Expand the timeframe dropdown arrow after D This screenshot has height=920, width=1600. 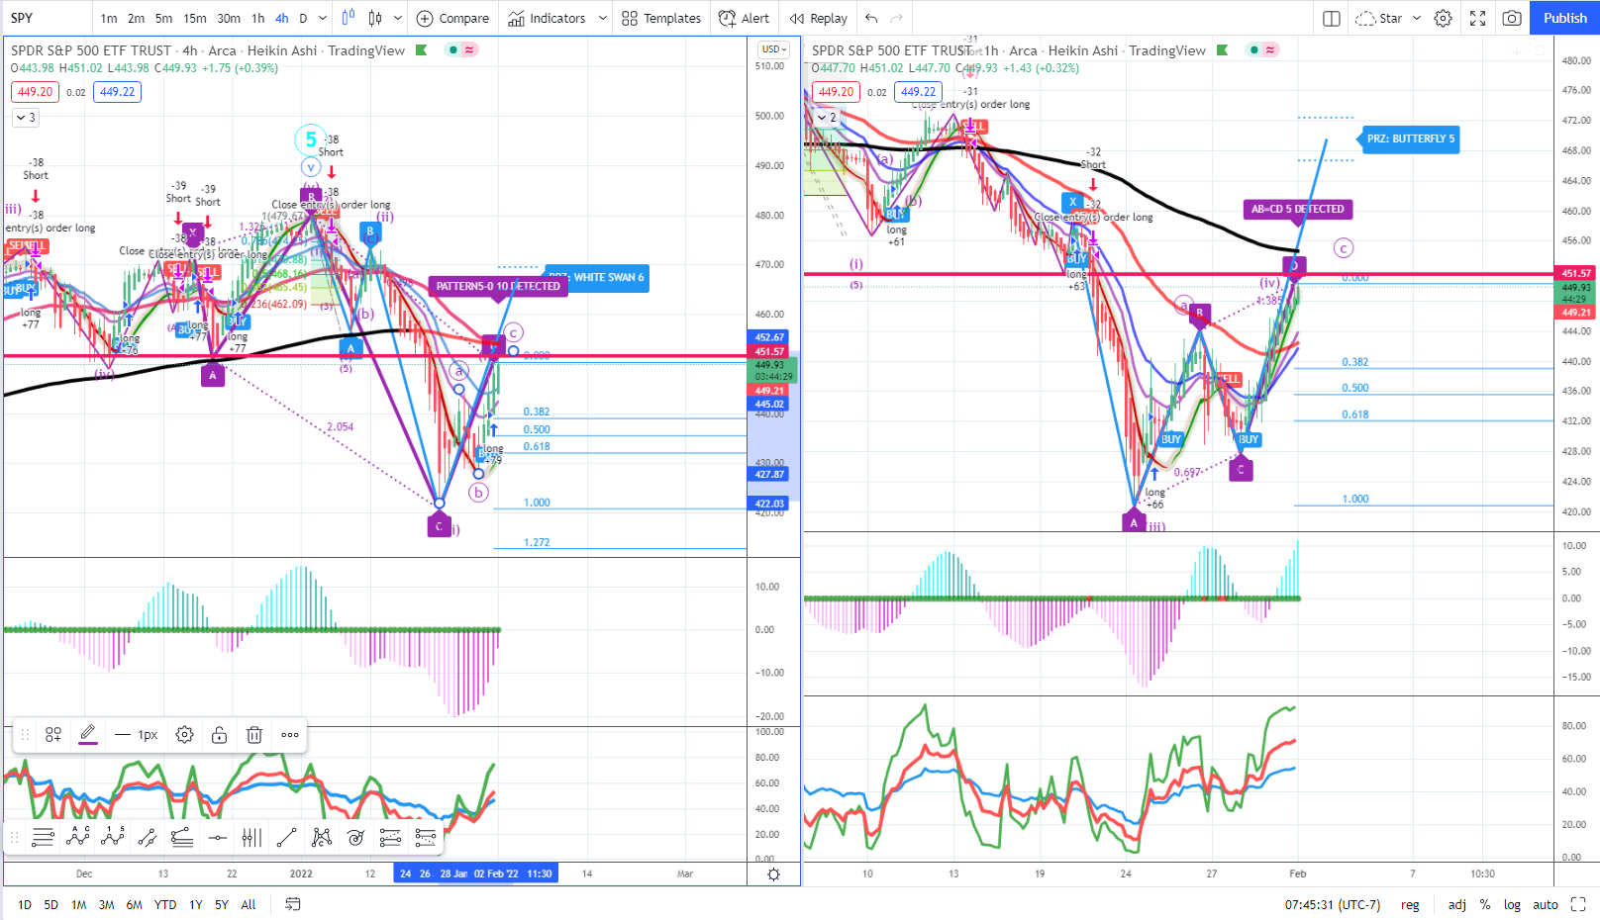coord(323,18)
